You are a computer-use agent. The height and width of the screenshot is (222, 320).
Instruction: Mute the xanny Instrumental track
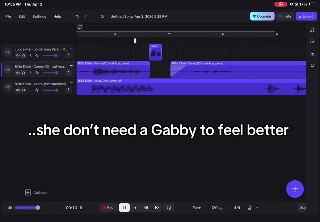(18, 90)
